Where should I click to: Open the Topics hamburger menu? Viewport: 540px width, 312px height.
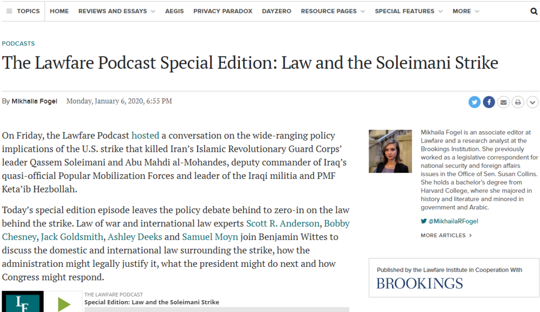24,11
